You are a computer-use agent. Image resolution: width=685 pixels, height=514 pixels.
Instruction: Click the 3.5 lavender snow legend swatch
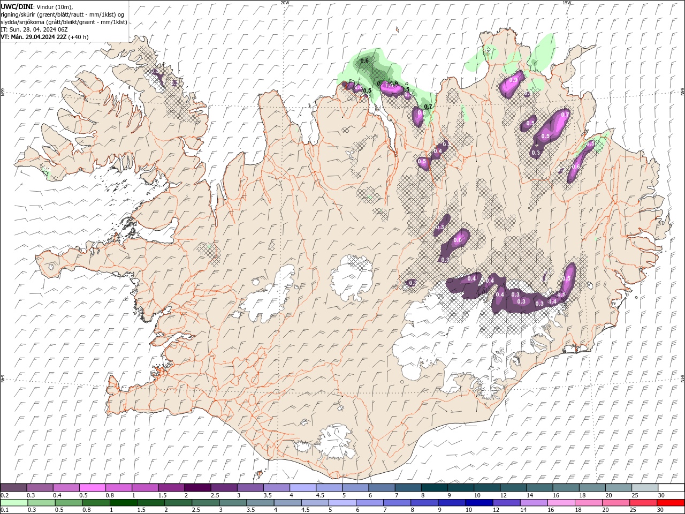[x=276, y=488]
